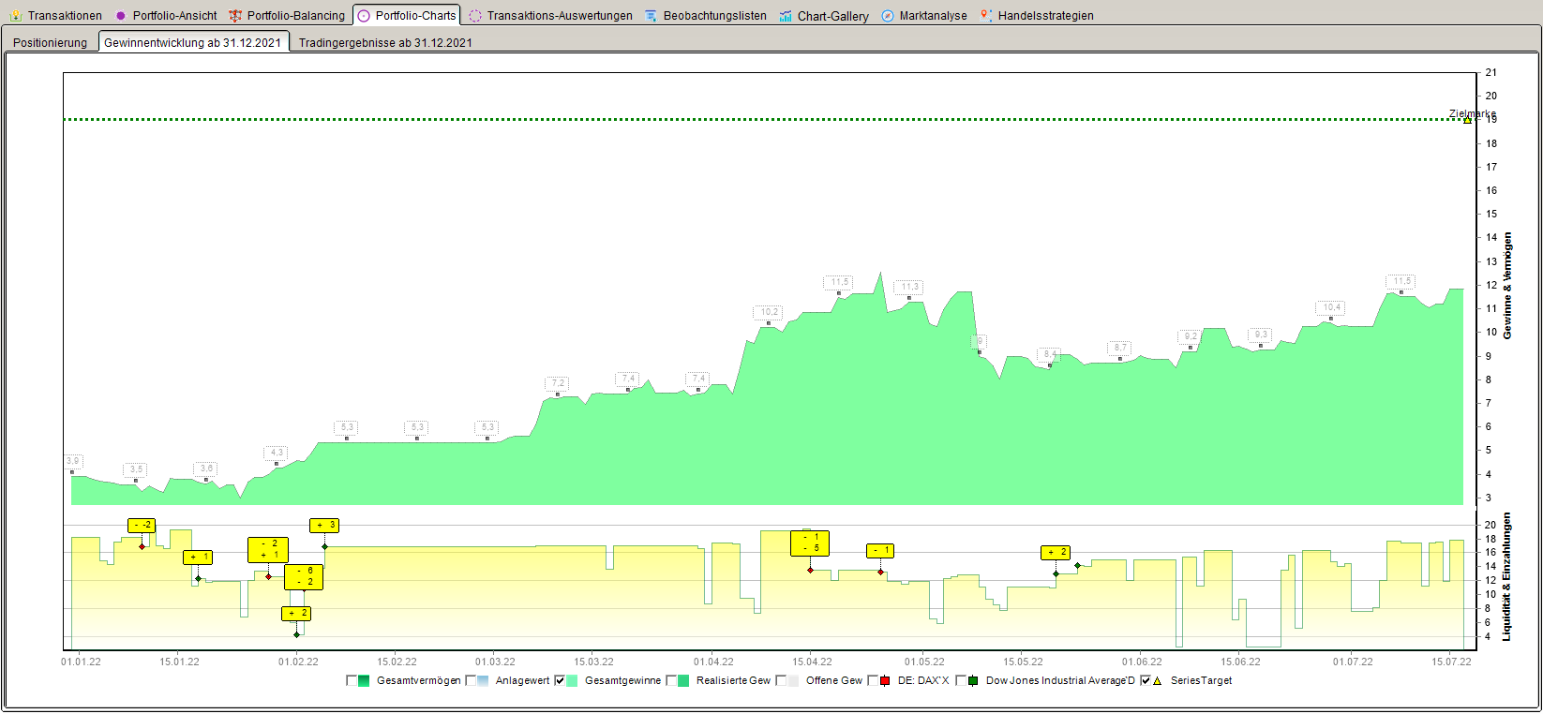The width and height of the screenshot is (1543, 714).
Task: Click the dashed circle icon of Transaktions-Auswertungen
Action: point(475,16)
